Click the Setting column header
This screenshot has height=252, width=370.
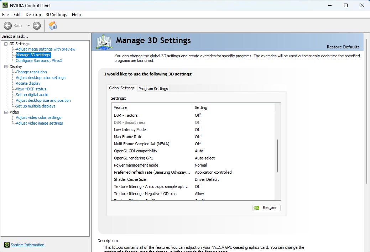click(x=233, y=107)
